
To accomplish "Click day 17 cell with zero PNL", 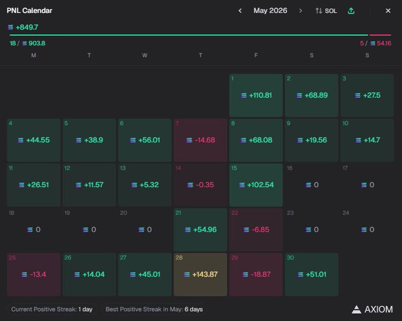I will click(367, 185).
